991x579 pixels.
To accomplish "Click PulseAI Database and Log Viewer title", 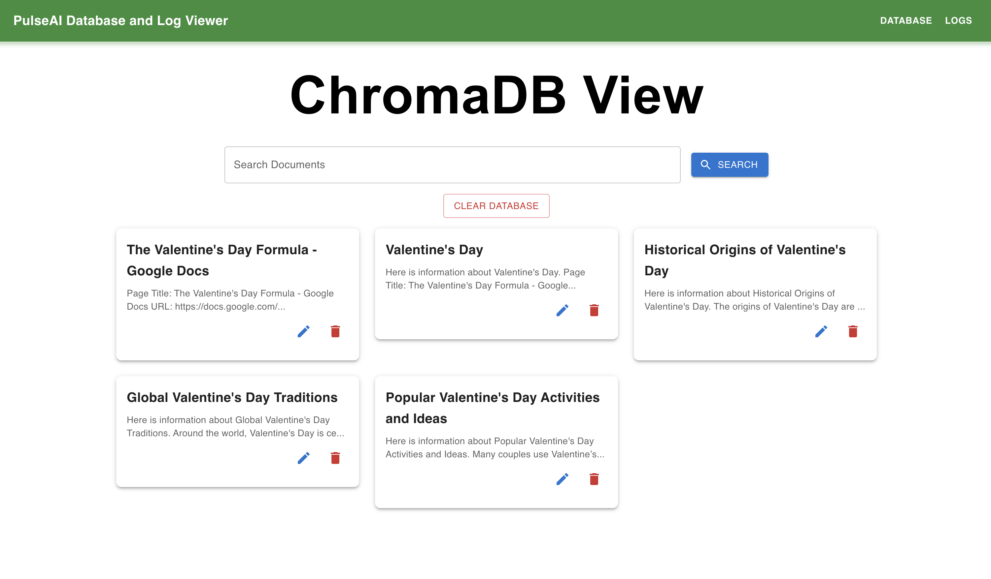I will 120,20.
